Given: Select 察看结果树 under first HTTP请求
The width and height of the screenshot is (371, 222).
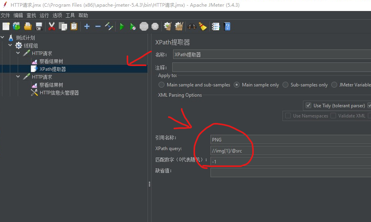Looking at the screenshot, I should pyautogui.click(x=51, y=61).
